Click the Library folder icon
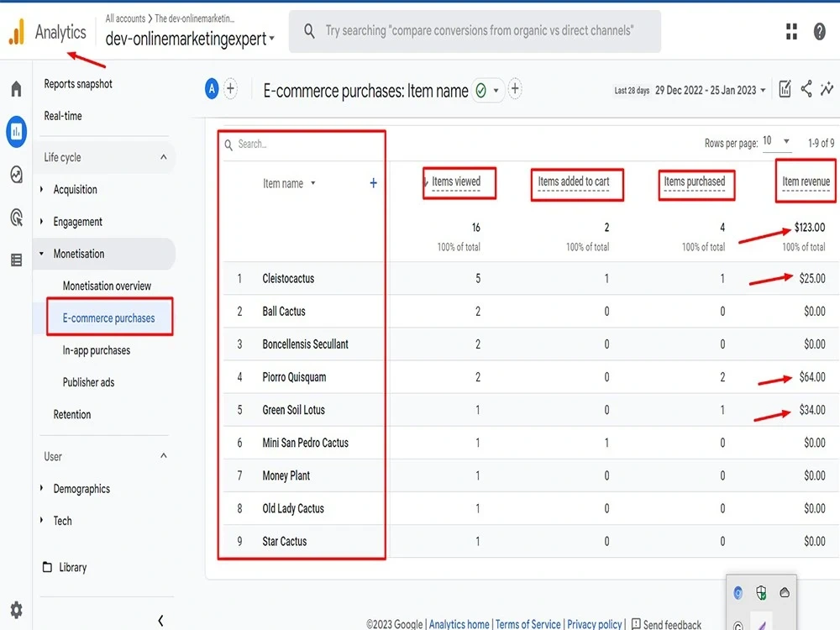Viewport: 840px width, 630px height. point(47,567)
